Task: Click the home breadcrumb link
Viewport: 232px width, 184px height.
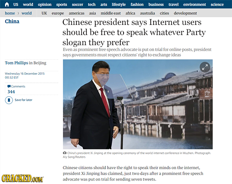Action: coord(10,13)
